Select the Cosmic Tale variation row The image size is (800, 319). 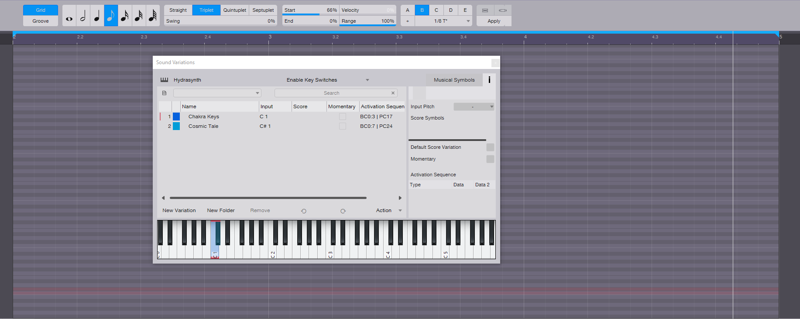(282, 126)
